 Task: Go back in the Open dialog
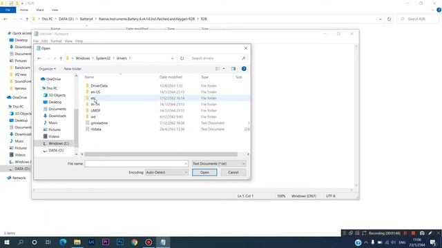[x=39, y=58]
